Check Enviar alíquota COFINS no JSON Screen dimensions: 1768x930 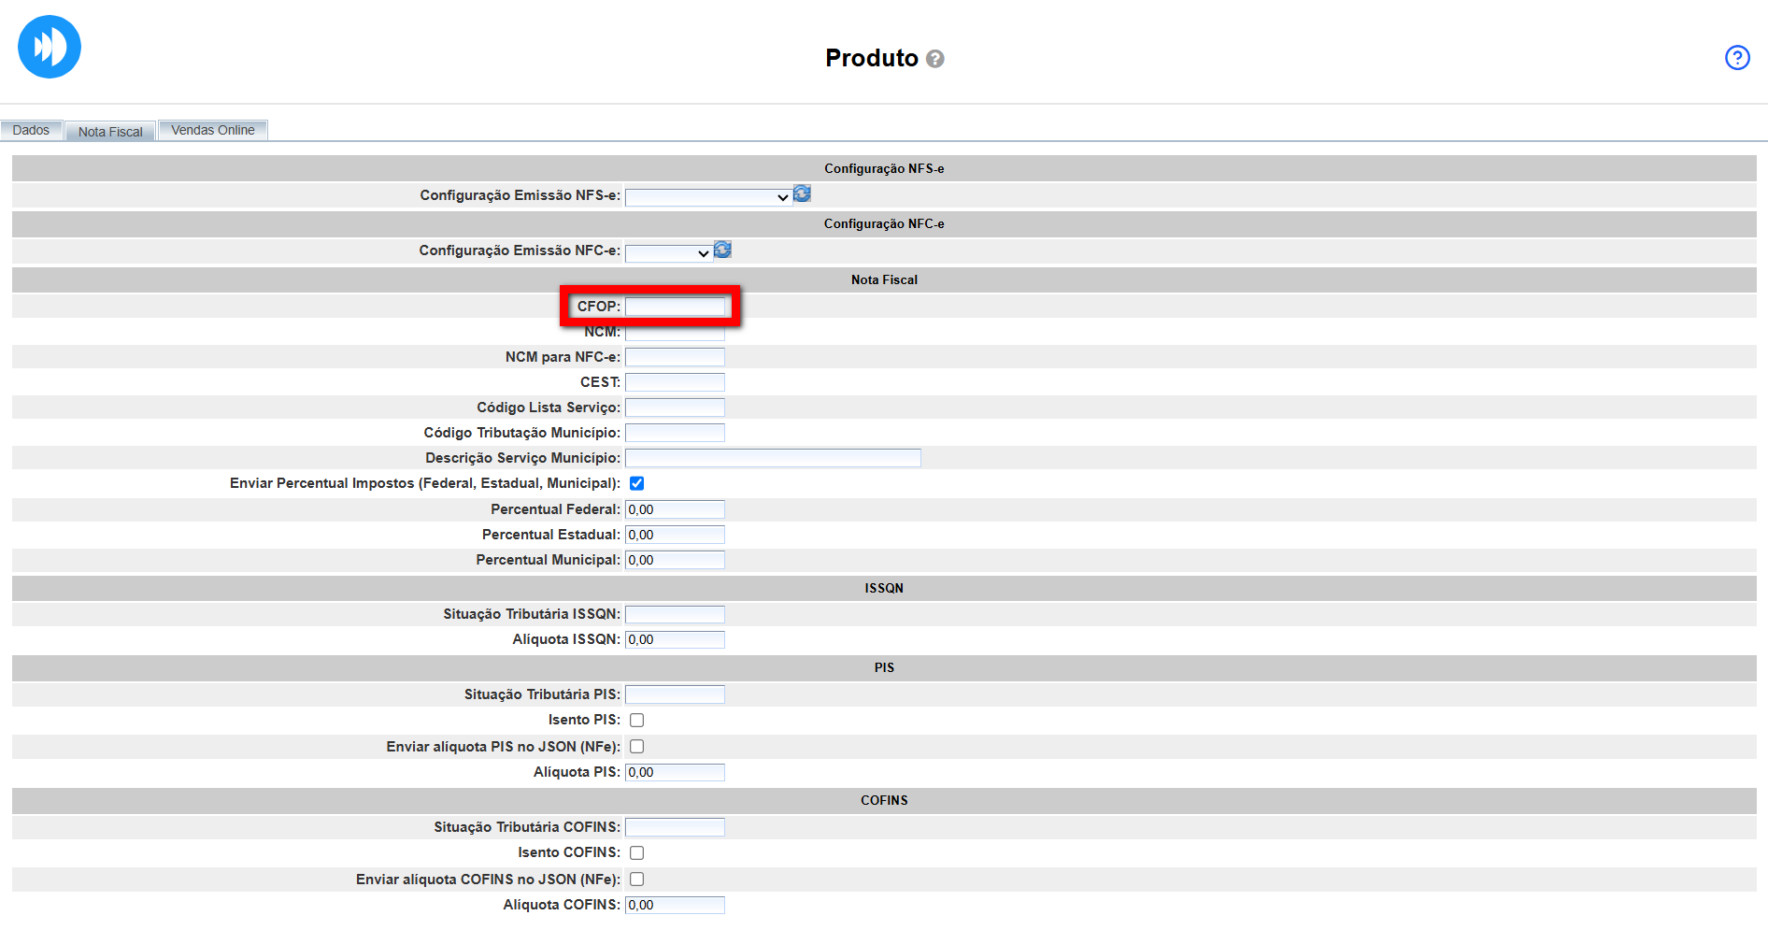coord(636,879)
